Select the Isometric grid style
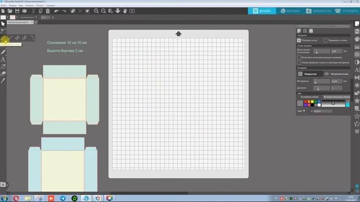Viewport: 360px width, 202px height. (x=336, y=74)
